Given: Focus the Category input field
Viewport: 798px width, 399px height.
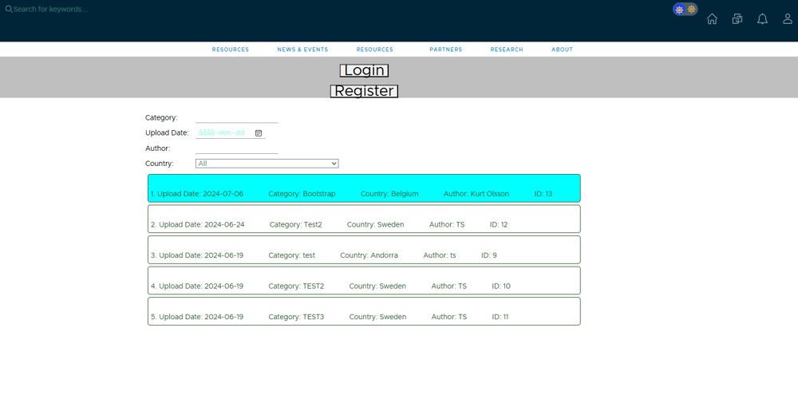Looking at the screenshot, I should 236,117.
